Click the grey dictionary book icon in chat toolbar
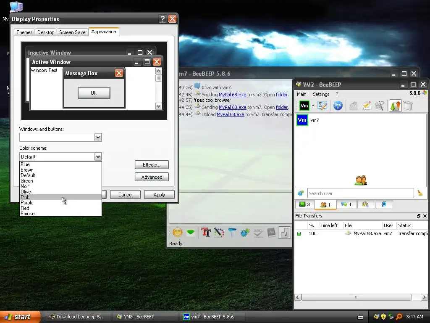The width and height of the screenshot is (430, 323). 271,233
